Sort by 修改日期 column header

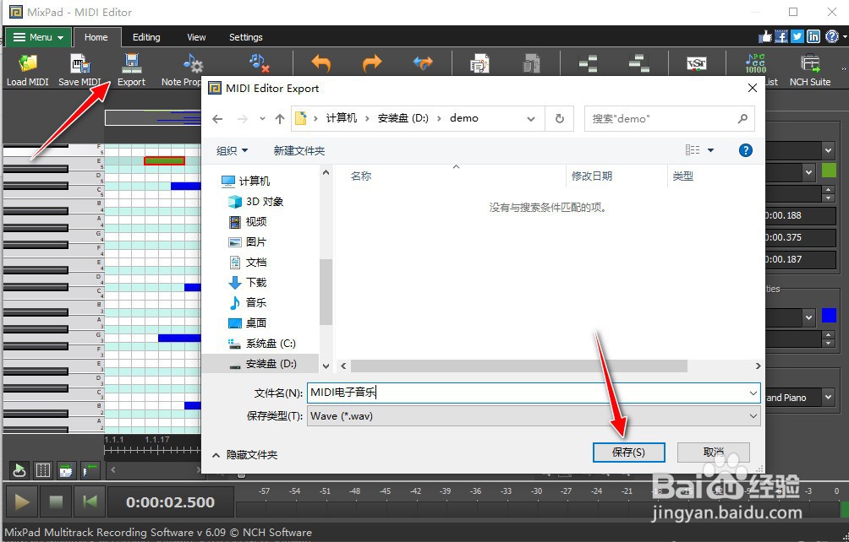(592, 176)
